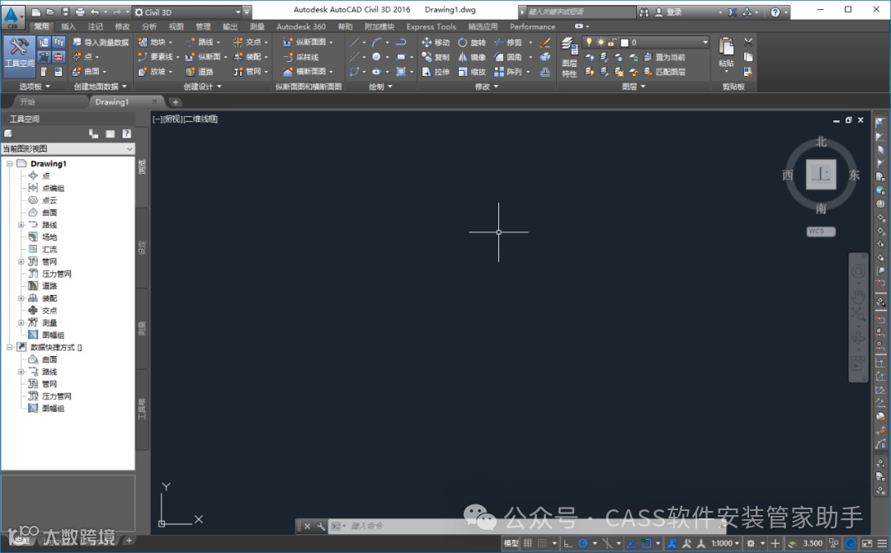891x553 pixels.
Task: Toggle polar tracking in status bar
Action: [582, 543]
